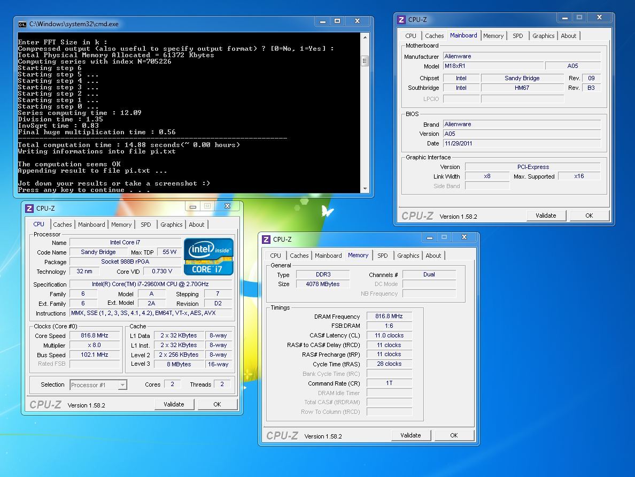This screenshot has width=635, height=477.
Task: Go to the About tab in the Memory window
Action: [433, 256]
